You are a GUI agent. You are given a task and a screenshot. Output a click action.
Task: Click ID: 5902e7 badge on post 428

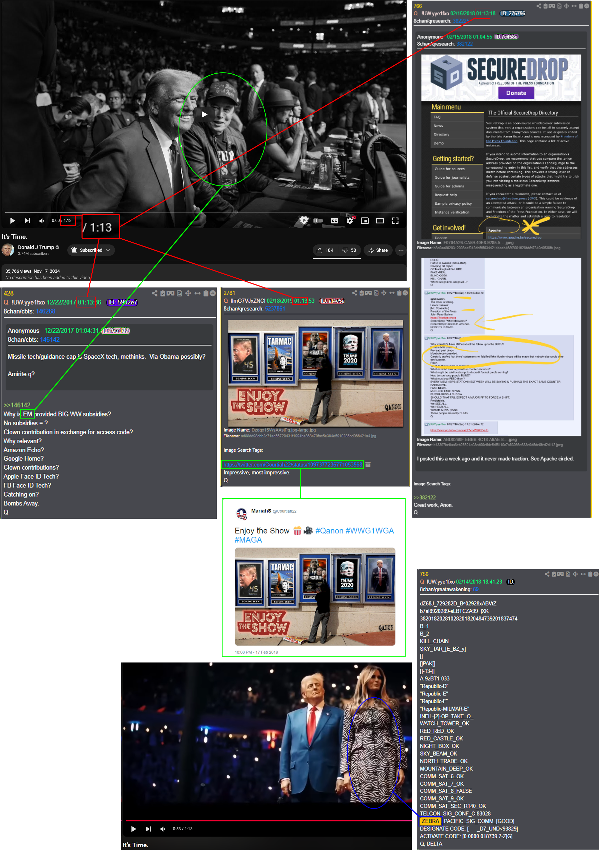tap(122, 302)
